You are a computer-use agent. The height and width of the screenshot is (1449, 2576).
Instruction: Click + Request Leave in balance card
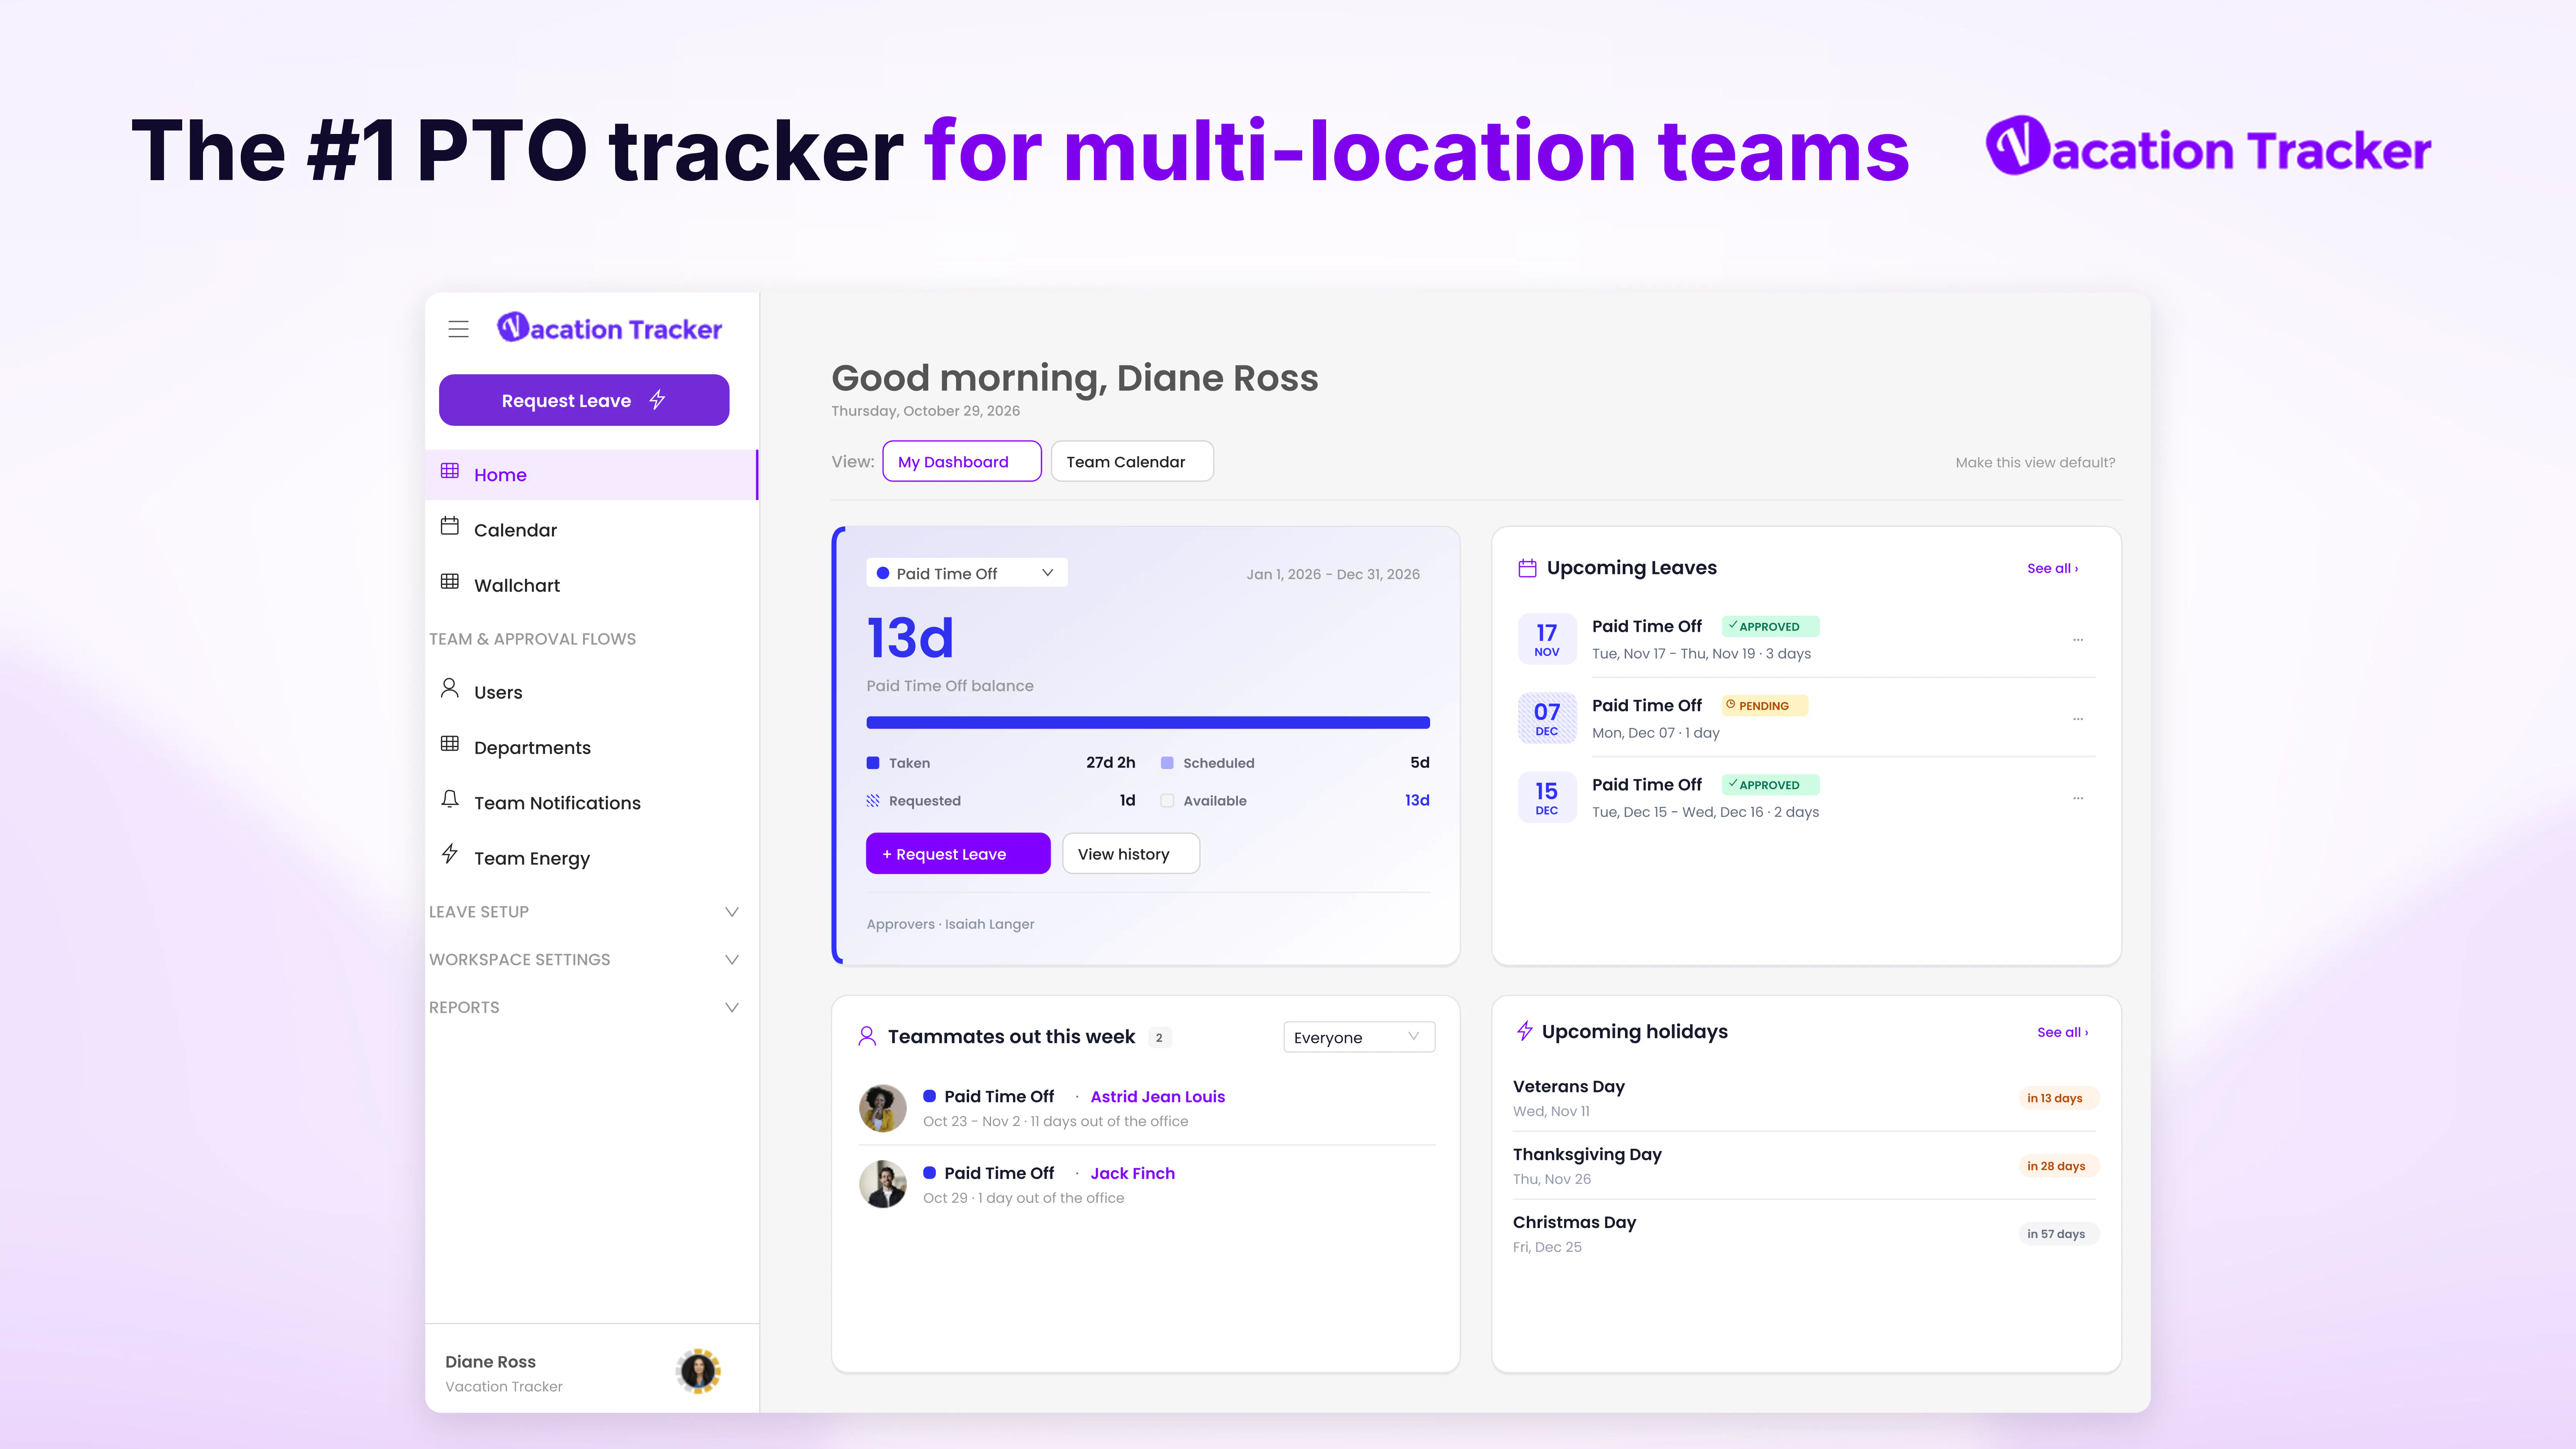pyautogui.click(x=957, y=853)
